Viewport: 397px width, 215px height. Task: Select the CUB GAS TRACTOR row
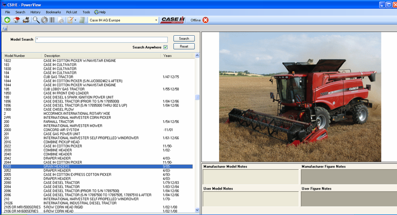pos(98,77)
